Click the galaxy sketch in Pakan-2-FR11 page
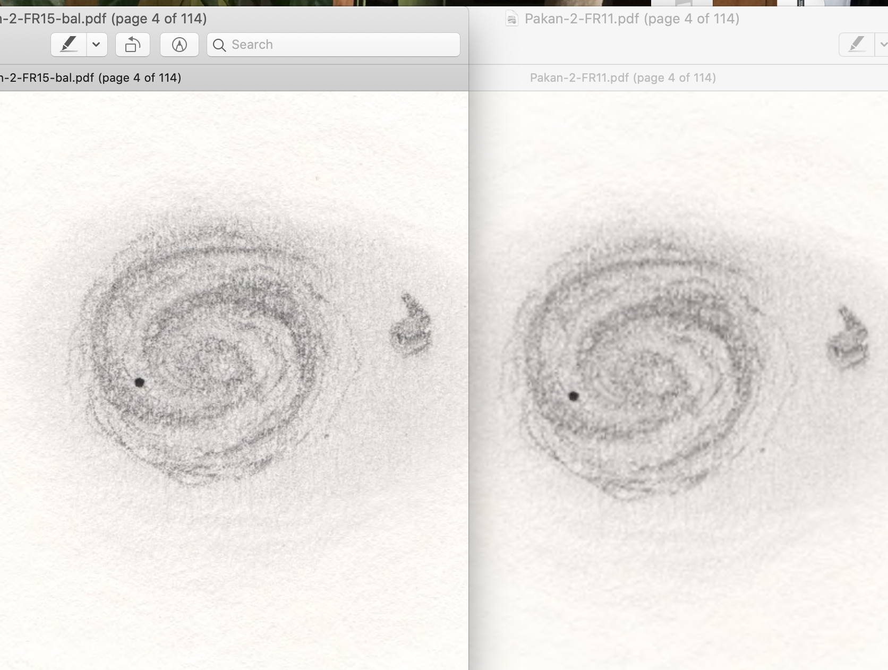The height and width of the screenshot is (670, 888). pyautogui.click(x=645, y=366)
